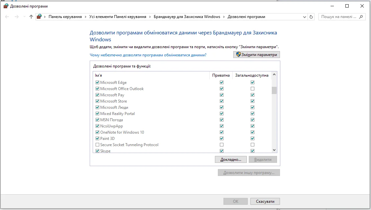Uncheck the Microsoft Edge program checkbox

click(97, 83)
